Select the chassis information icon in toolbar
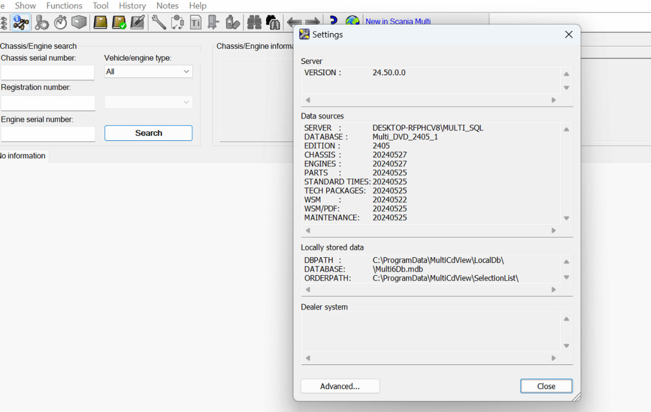 (x=21, y=22)
